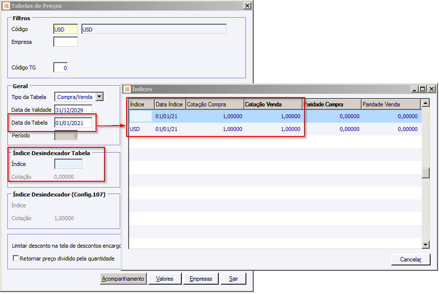Click the USD row's Data Índice 01/01/21
The height and width of the screenshot is (294, 439).
tap(167, 129)
